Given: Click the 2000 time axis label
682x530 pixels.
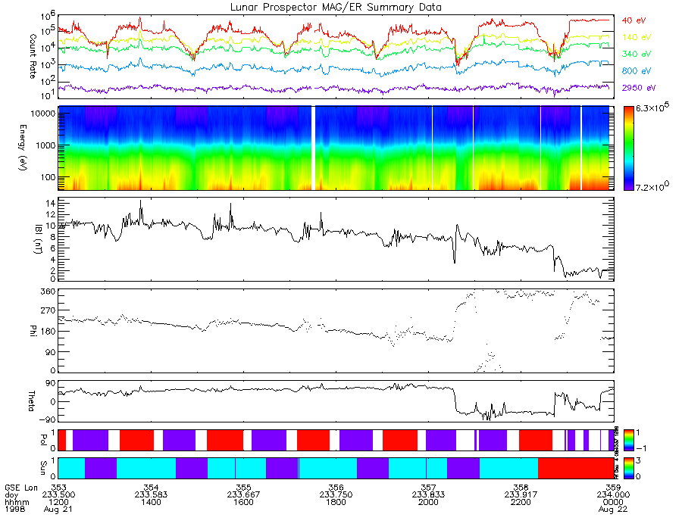Looking at the screenshot, I should click(428, 502).
